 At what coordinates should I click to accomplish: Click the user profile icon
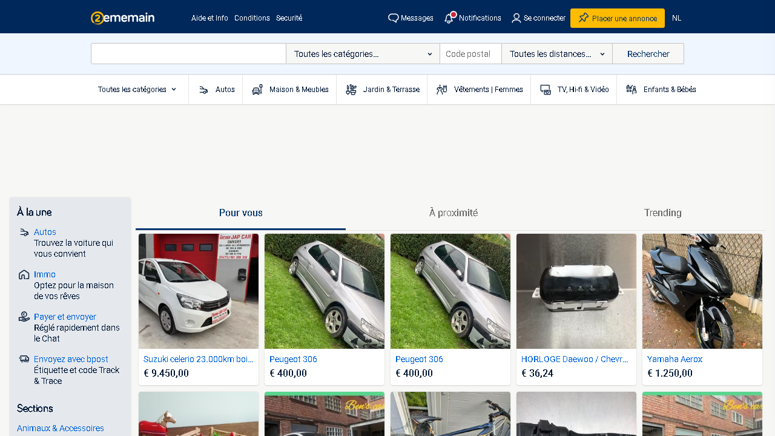(516, 18)
